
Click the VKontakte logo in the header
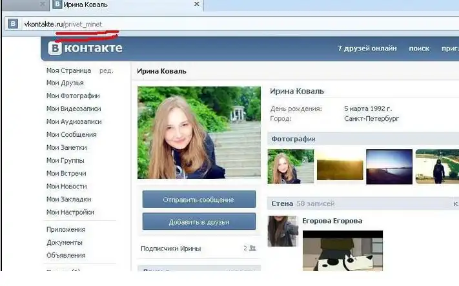tap(86, 48)
